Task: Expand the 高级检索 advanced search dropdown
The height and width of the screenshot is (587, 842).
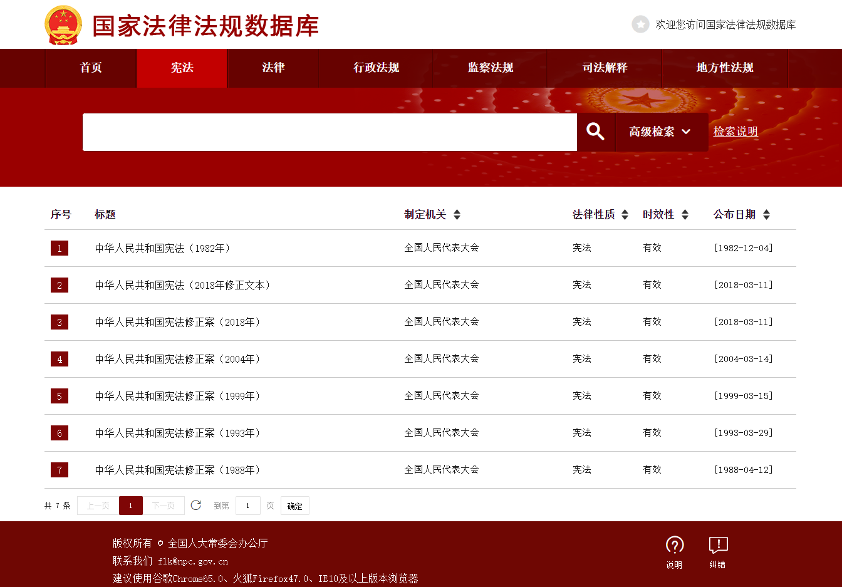Action: click(661, 132)
